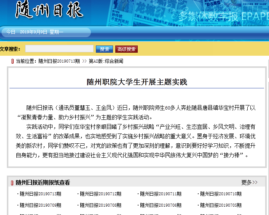
Task: Click the red icon beside 随州日报近期报纸查看
Action: point(12,183)
